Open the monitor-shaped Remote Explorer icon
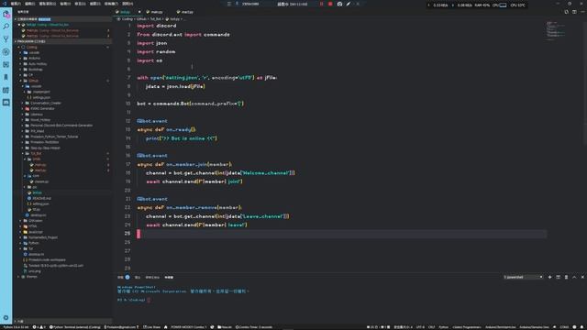This screenshot has height=330, width=587. coord(6,103)
